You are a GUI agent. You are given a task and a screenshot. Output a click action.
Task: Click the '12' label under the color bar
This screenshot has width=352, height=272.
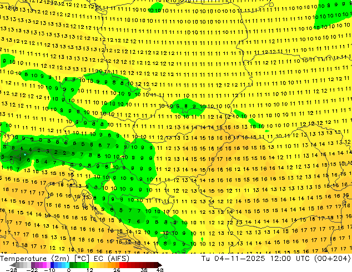pos(90,270)
